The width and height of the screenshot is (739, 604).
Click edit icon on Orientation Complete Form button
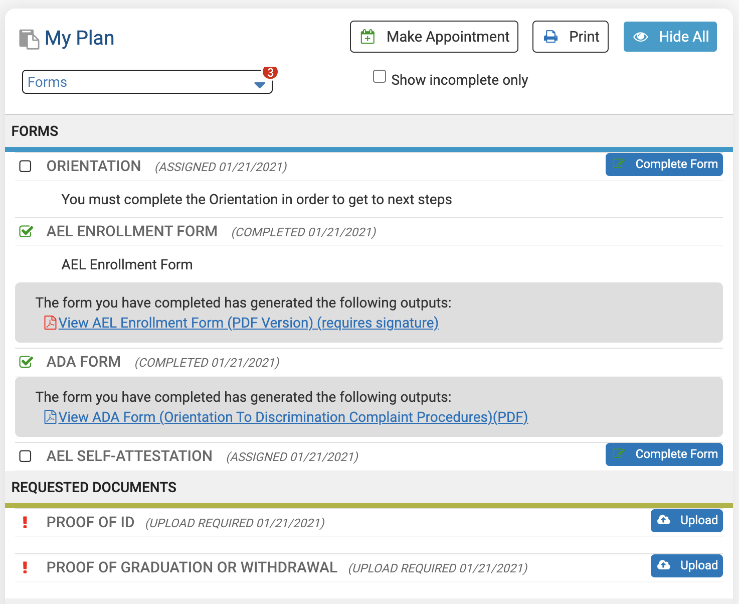tap(619, 164)
